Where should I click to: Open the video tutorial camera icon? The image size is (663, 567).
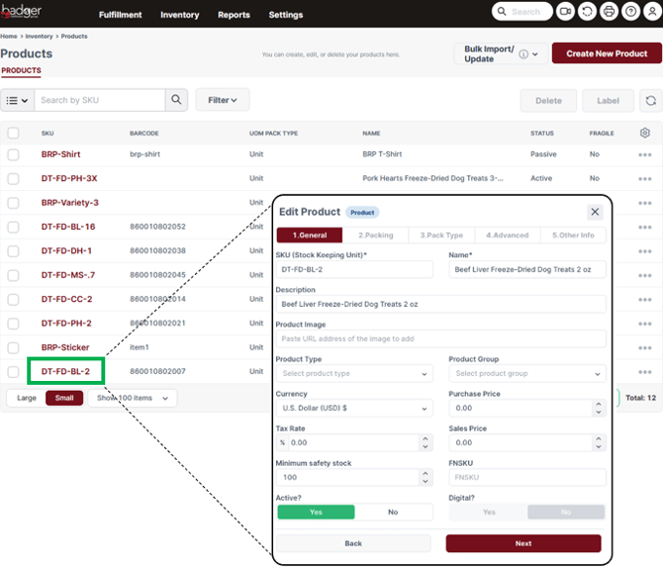click(565, 12)
